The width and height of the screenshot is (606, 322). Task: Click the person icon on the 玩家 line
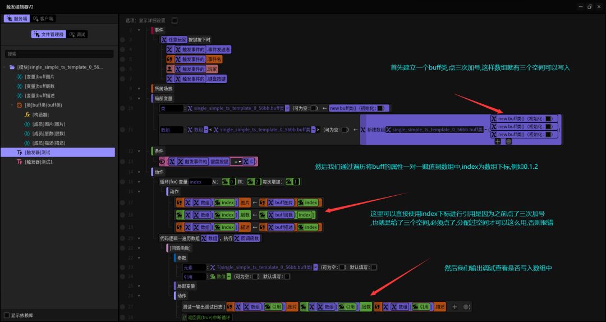coord(169,69)
